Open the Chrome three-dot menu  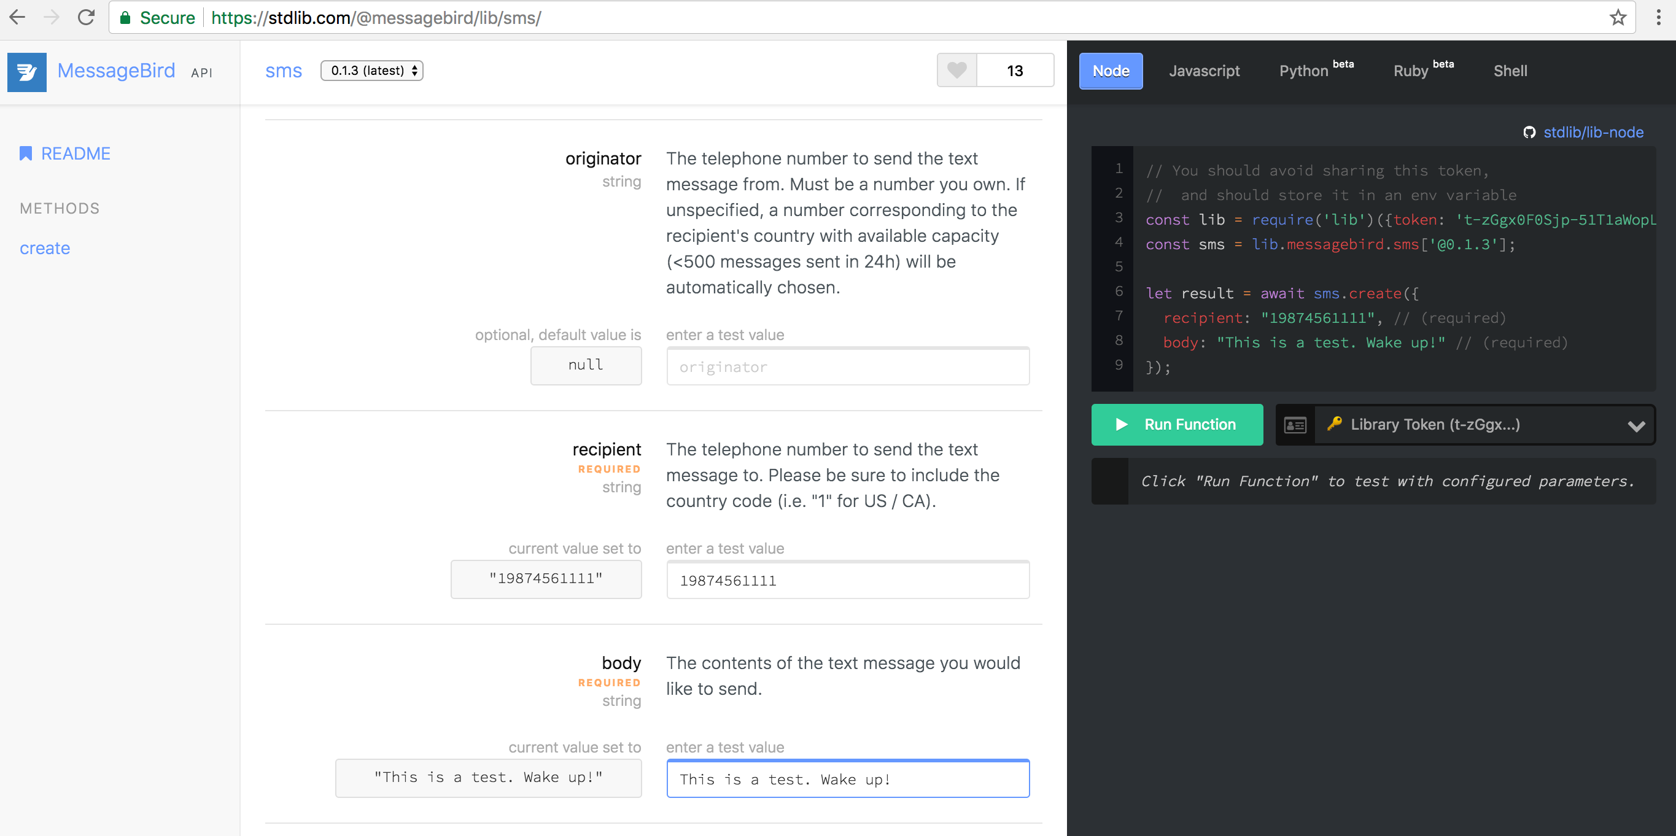pyautogui.click(x=1658, y=18)
